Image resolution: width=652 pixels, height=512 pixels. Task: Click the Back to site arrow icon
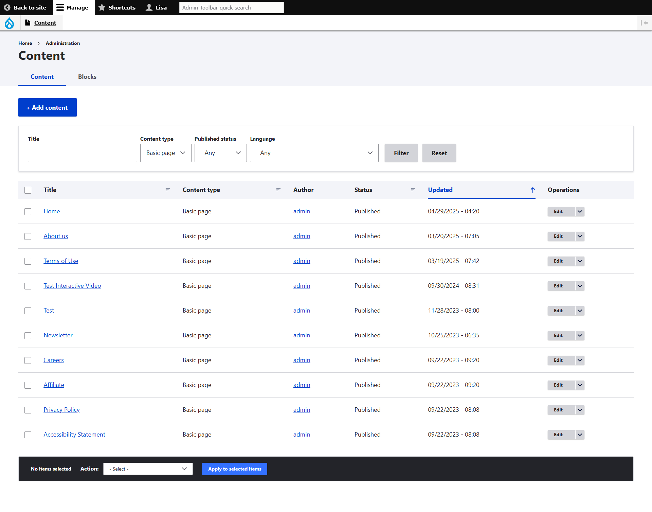(x=7, y=7)
